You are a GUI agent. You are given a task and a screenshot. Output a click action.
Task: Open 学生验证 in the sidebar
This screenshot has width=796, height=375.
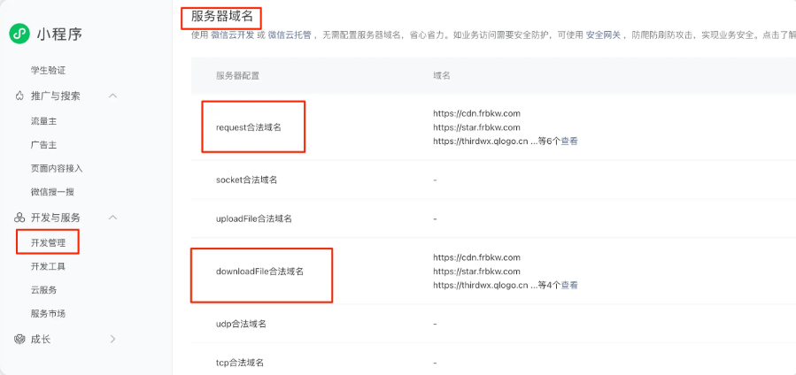coord(48,71)
